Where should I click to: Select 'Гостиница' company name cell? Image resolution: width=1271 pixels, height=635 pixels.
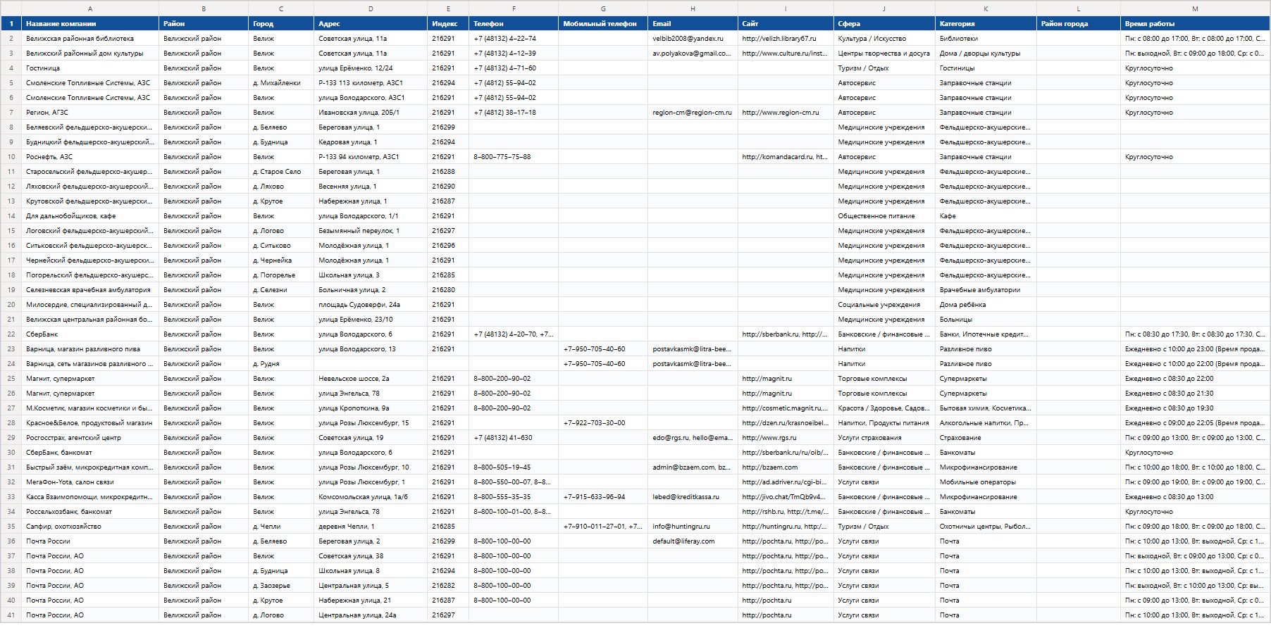click(90, 68)
